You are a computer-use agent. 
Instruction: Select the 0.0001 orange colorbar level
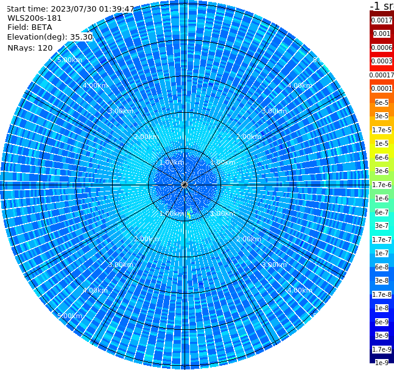(382, 88)
